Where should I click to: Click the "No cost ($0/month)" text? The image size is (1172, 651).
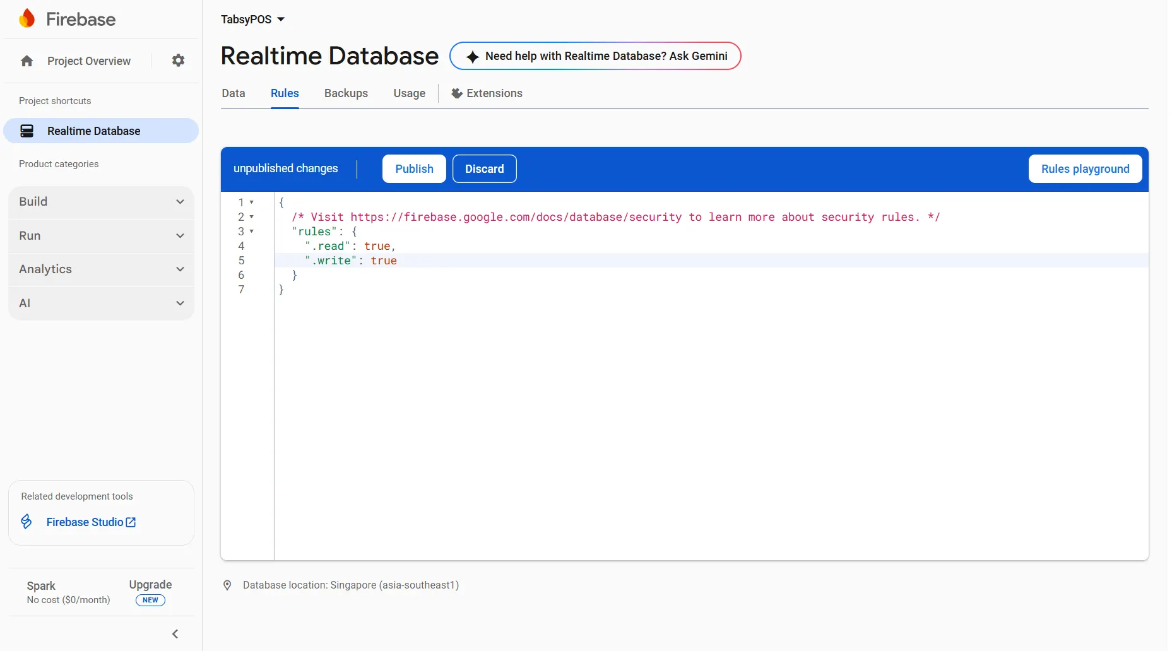click(68, 600)
